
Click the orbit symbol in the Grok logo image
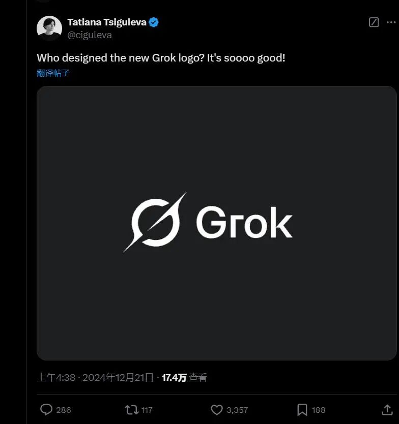[156, 222]
